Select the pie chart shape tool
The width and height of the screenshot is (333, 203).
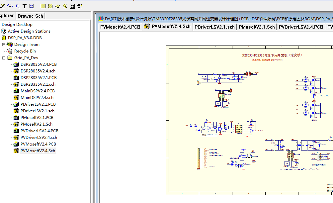pyautogui.click(x=65, y=6)
